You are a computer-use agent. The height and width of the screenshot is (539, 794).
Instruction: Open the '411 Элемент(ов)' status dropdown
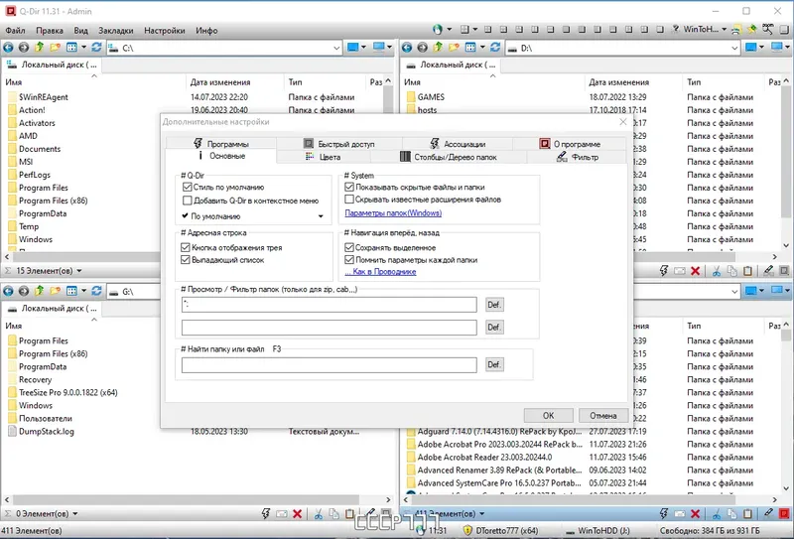tap(481, 514)
